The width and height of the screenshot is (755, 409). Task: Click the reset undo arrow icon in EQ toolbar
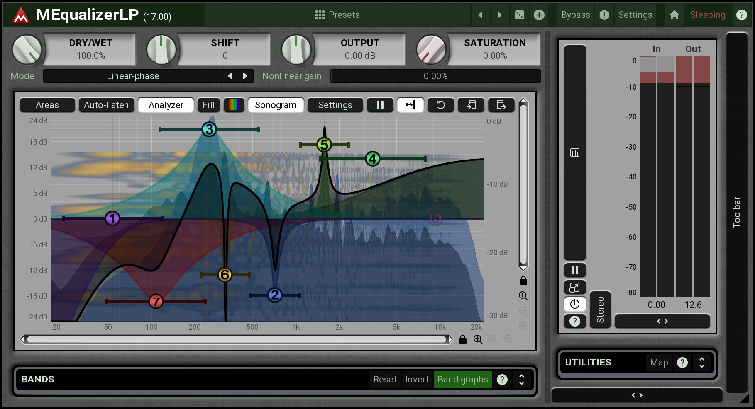[441, 105]
